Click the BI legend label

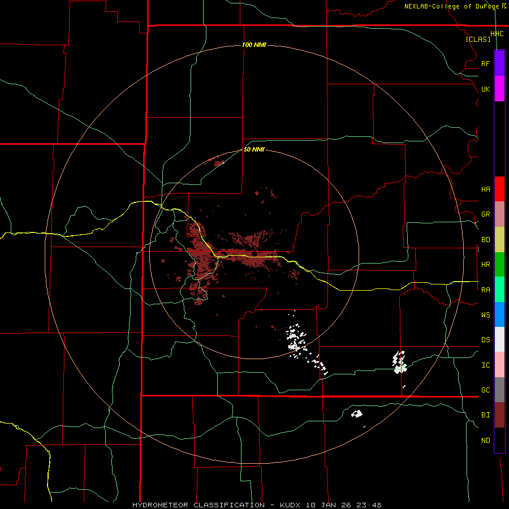click(485, 415)
